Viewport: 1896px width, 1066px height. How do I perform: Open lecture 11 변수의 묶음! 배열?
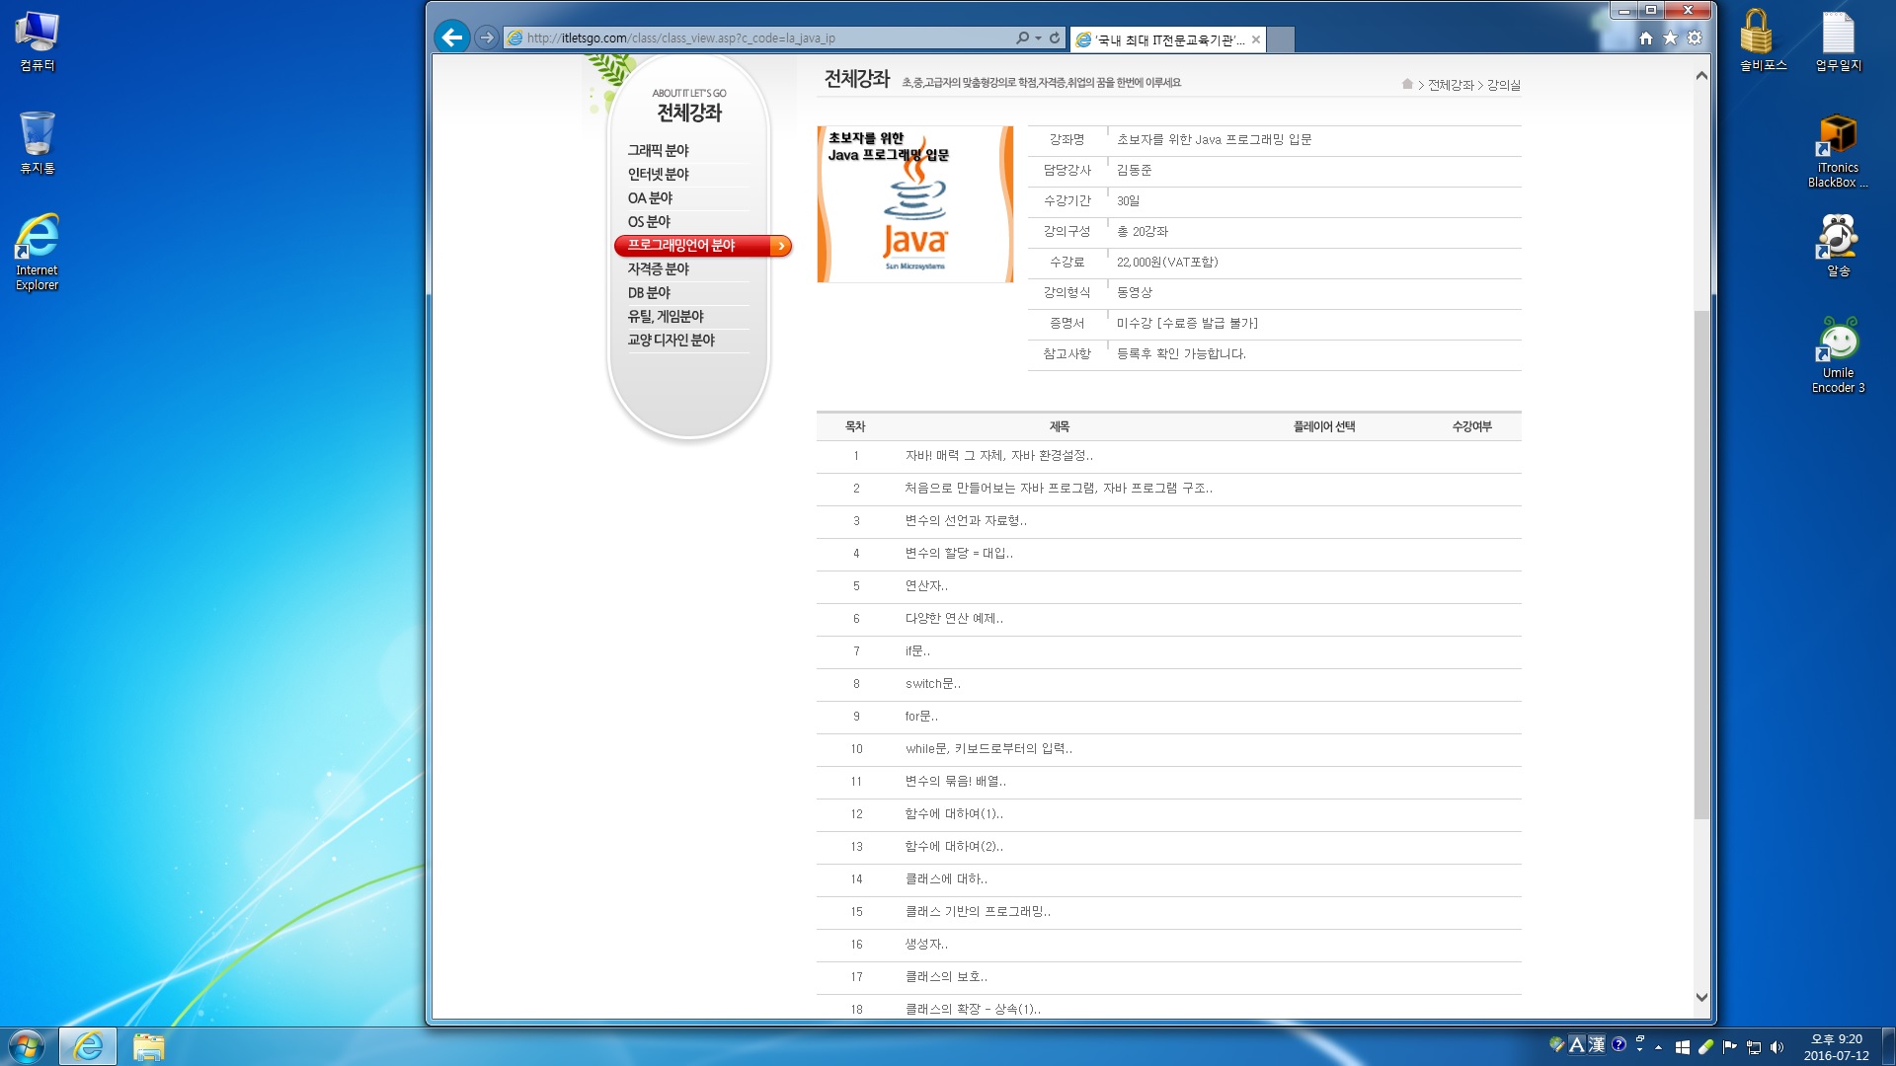(x=956, y=781)
